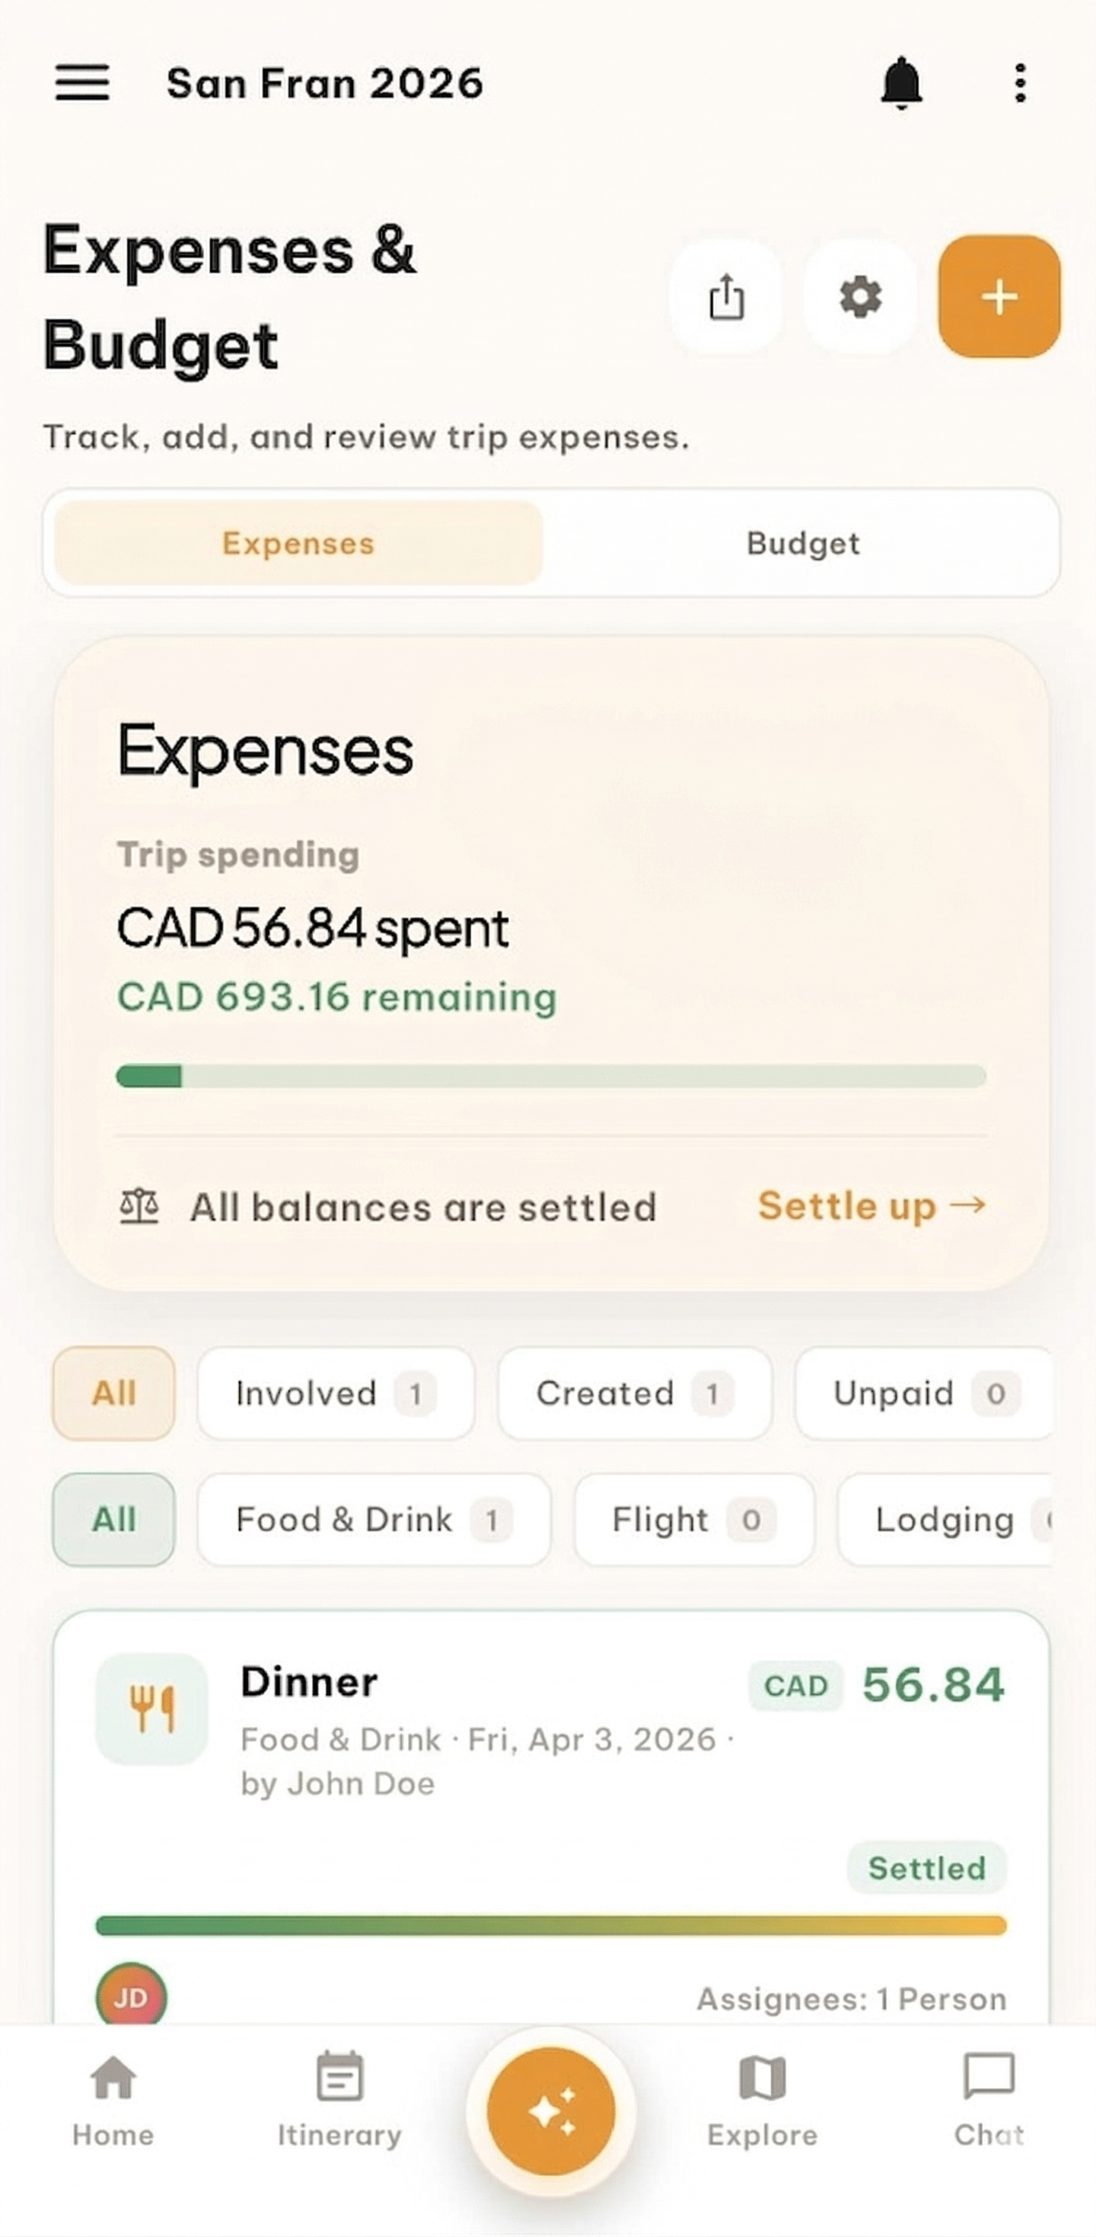1096x2237 pixels.
Task: Click the trip spending progress bar
Action: point(551,1076)
